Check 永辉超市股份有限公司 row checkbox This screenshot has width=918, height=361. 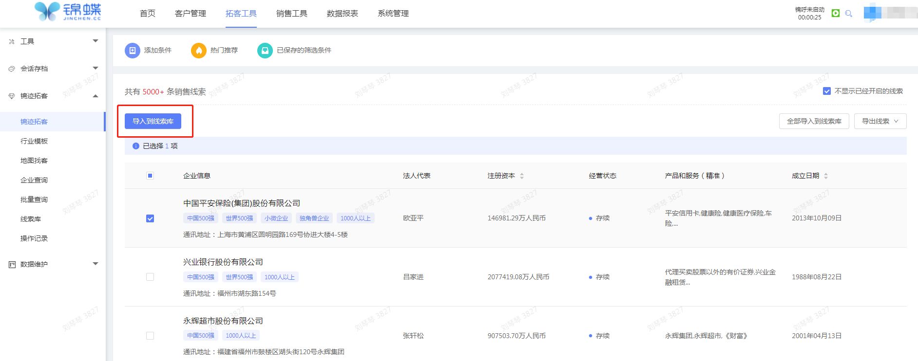coord(150,336)
